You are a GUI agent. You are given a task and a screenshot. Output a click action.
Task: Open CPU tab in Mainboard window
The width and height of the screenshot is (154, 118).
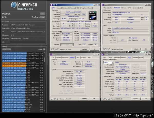click(105, 8)
